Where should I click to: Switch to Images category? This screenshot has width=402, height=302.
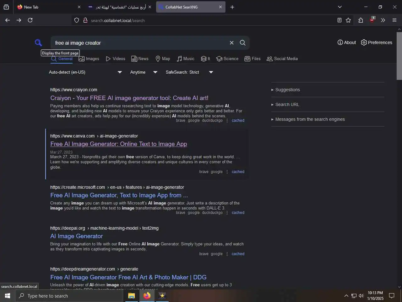tap(89, 59)
